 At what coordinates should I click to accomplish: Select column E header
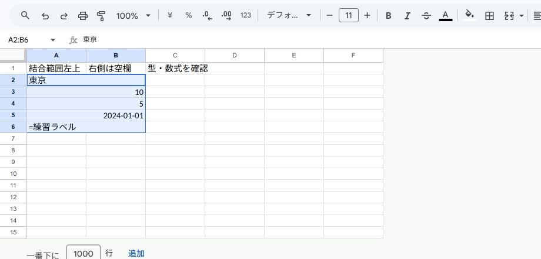[294, 56]
